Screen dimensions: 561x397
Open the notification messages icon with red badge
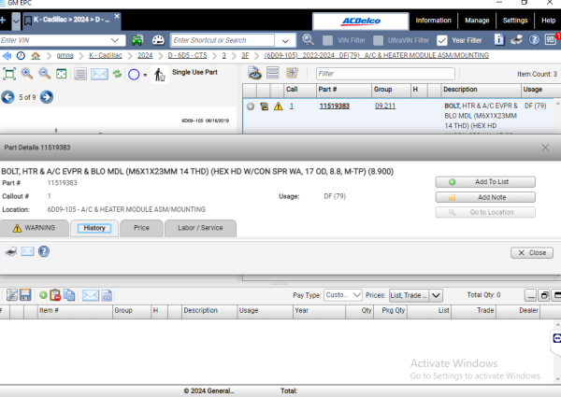point(551,39)
